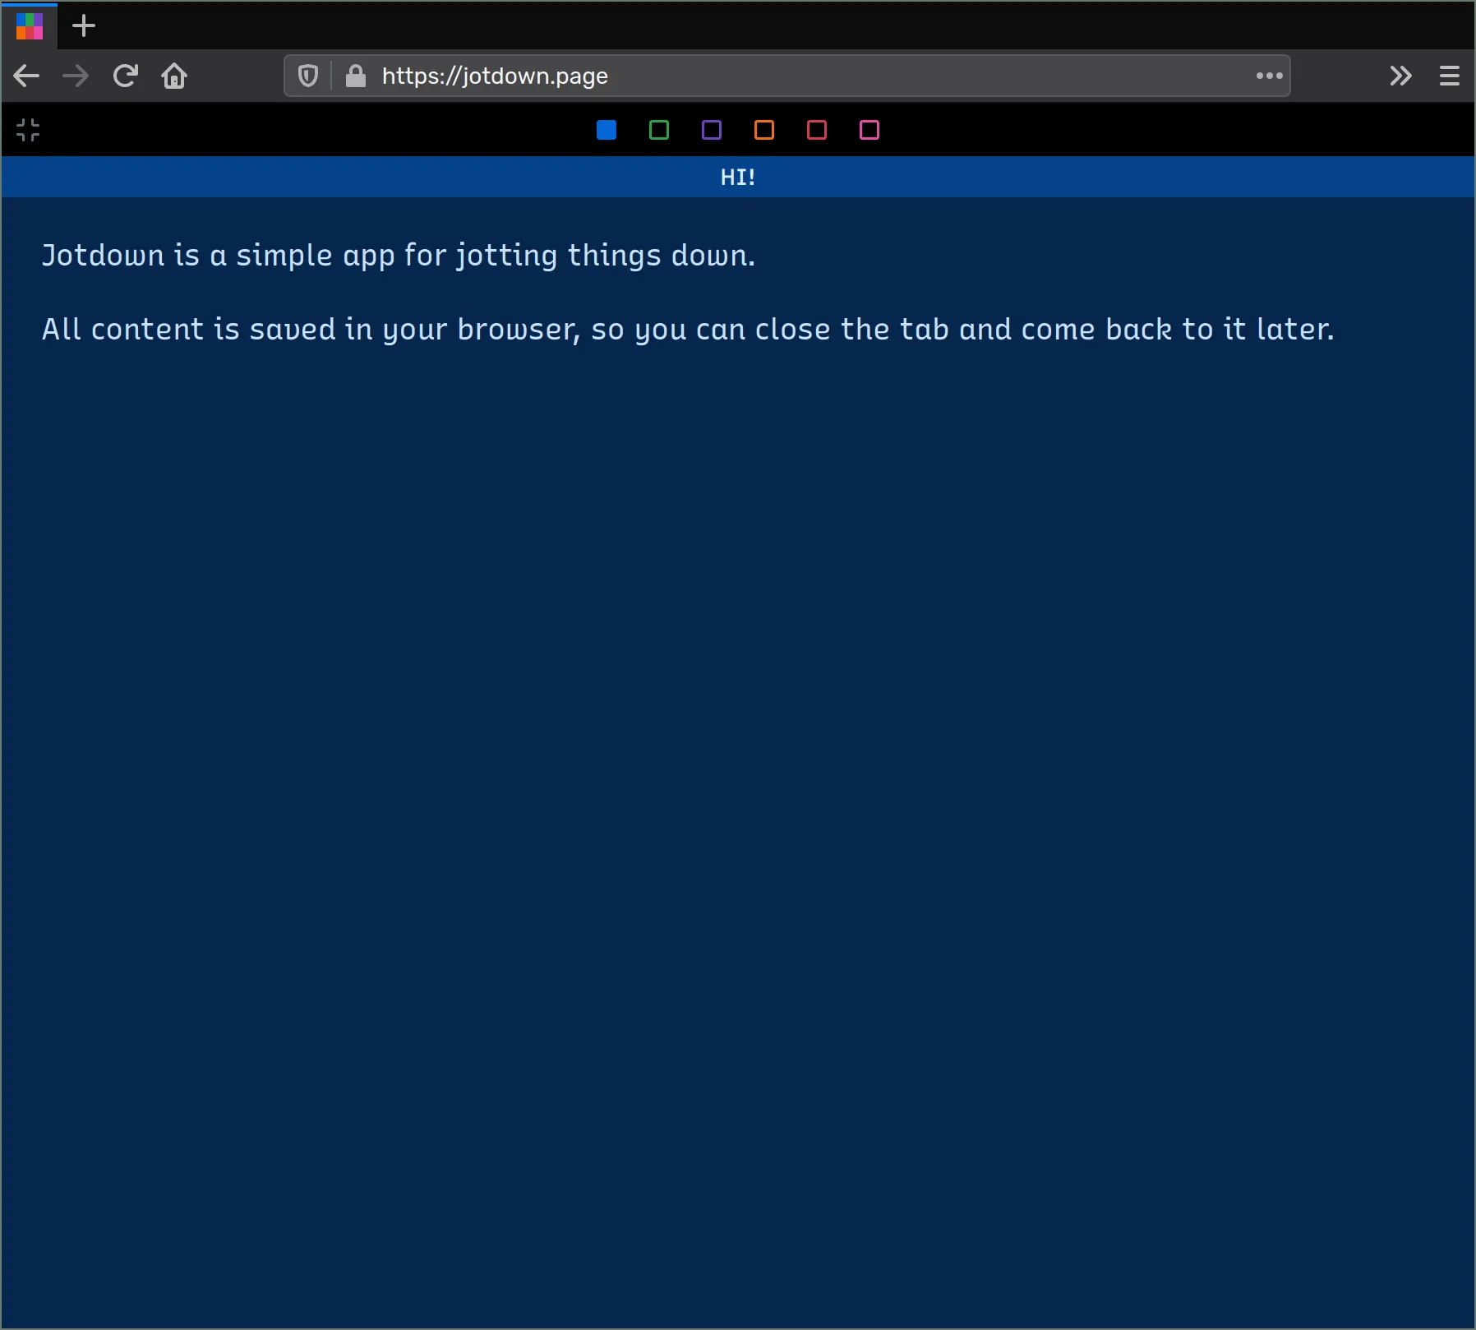Click the HI! note title
The image size is (1476, 1330).
click(737, 177)
